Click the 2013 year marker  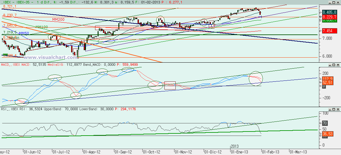tap(235, 147)
